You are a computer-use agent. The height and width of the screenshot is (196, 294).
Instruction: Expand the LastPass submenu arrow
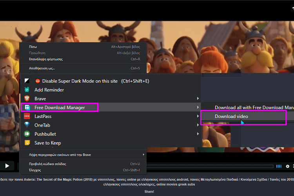[198, 116]
